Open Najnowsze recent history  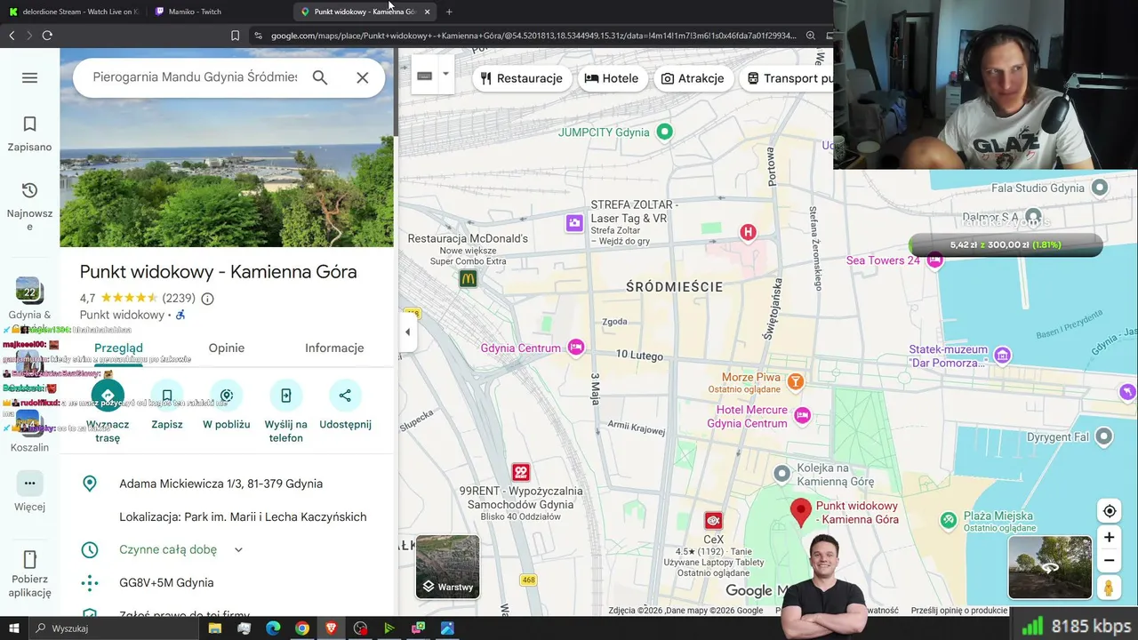pos(29,206)
